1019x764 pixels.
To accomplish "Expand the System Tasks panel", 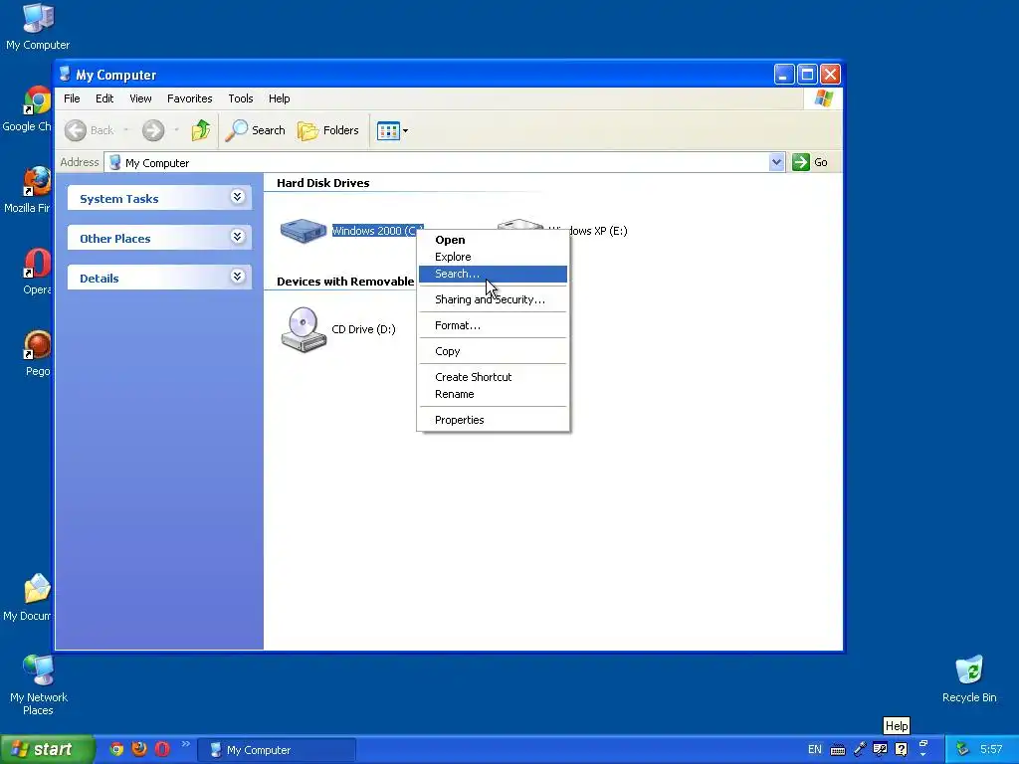I will point(159,198).
